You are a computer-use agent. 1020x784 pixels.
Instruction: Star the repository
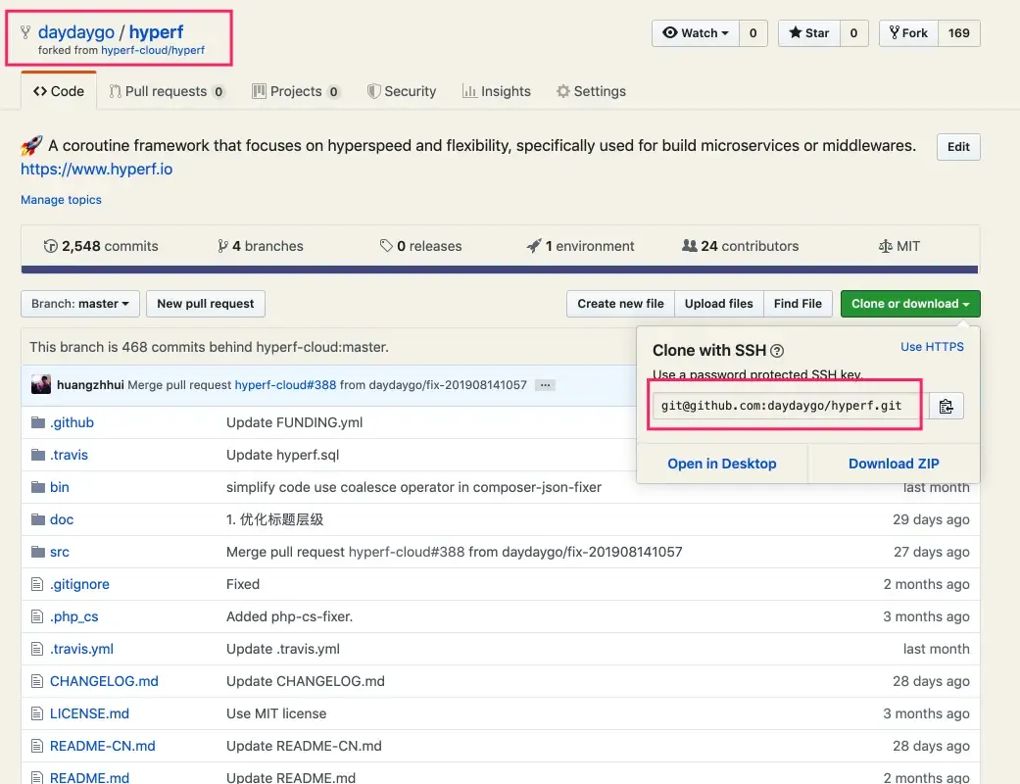coord(809,33)
